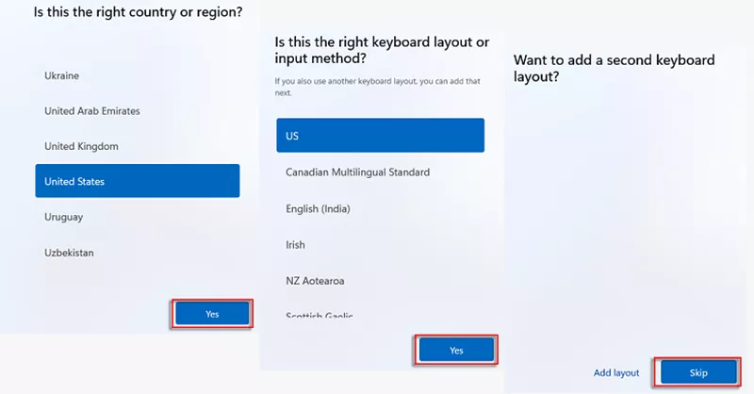Select the Irish keyboard layout

tap(296, 245)
